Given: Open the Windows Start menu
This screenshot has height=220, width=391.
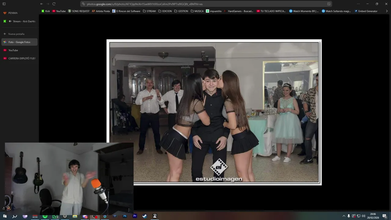Looking at the screenshot, I should (x=5, y=216).
